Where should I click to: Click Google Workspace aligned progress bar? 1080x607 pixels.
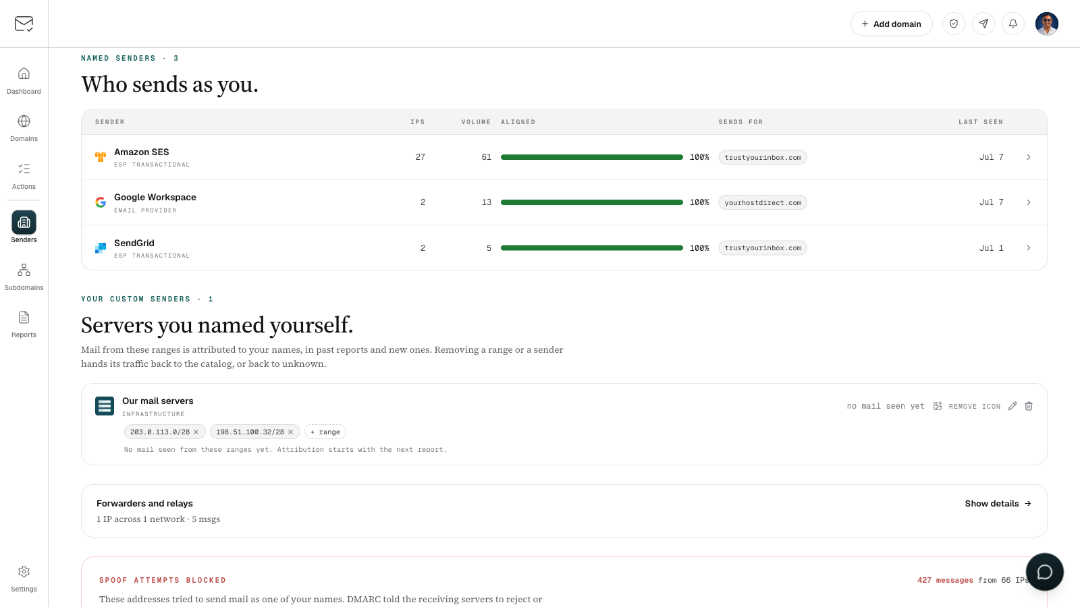pos(592,202)
